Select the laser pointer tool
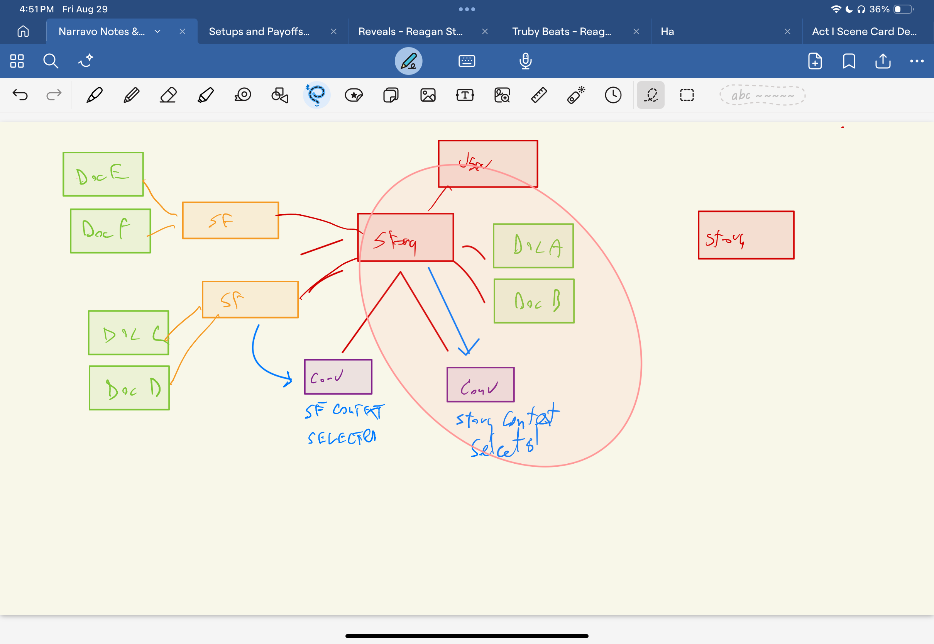Viewport: 934px width, 644px height. 576,95
